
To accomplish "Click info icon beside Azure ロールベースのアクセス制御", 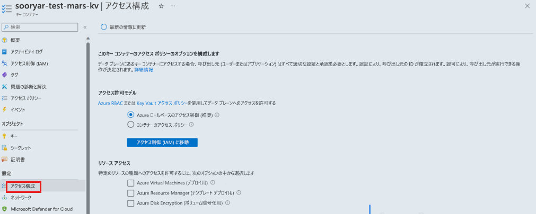I will point(217,115).
